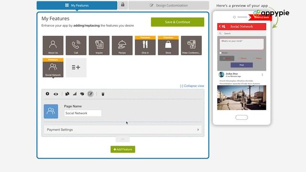Image resolution: width=306 pixels, height=172 pixels.
Task: Open John Doe post three-dot menu
Action: pos(262,75)
